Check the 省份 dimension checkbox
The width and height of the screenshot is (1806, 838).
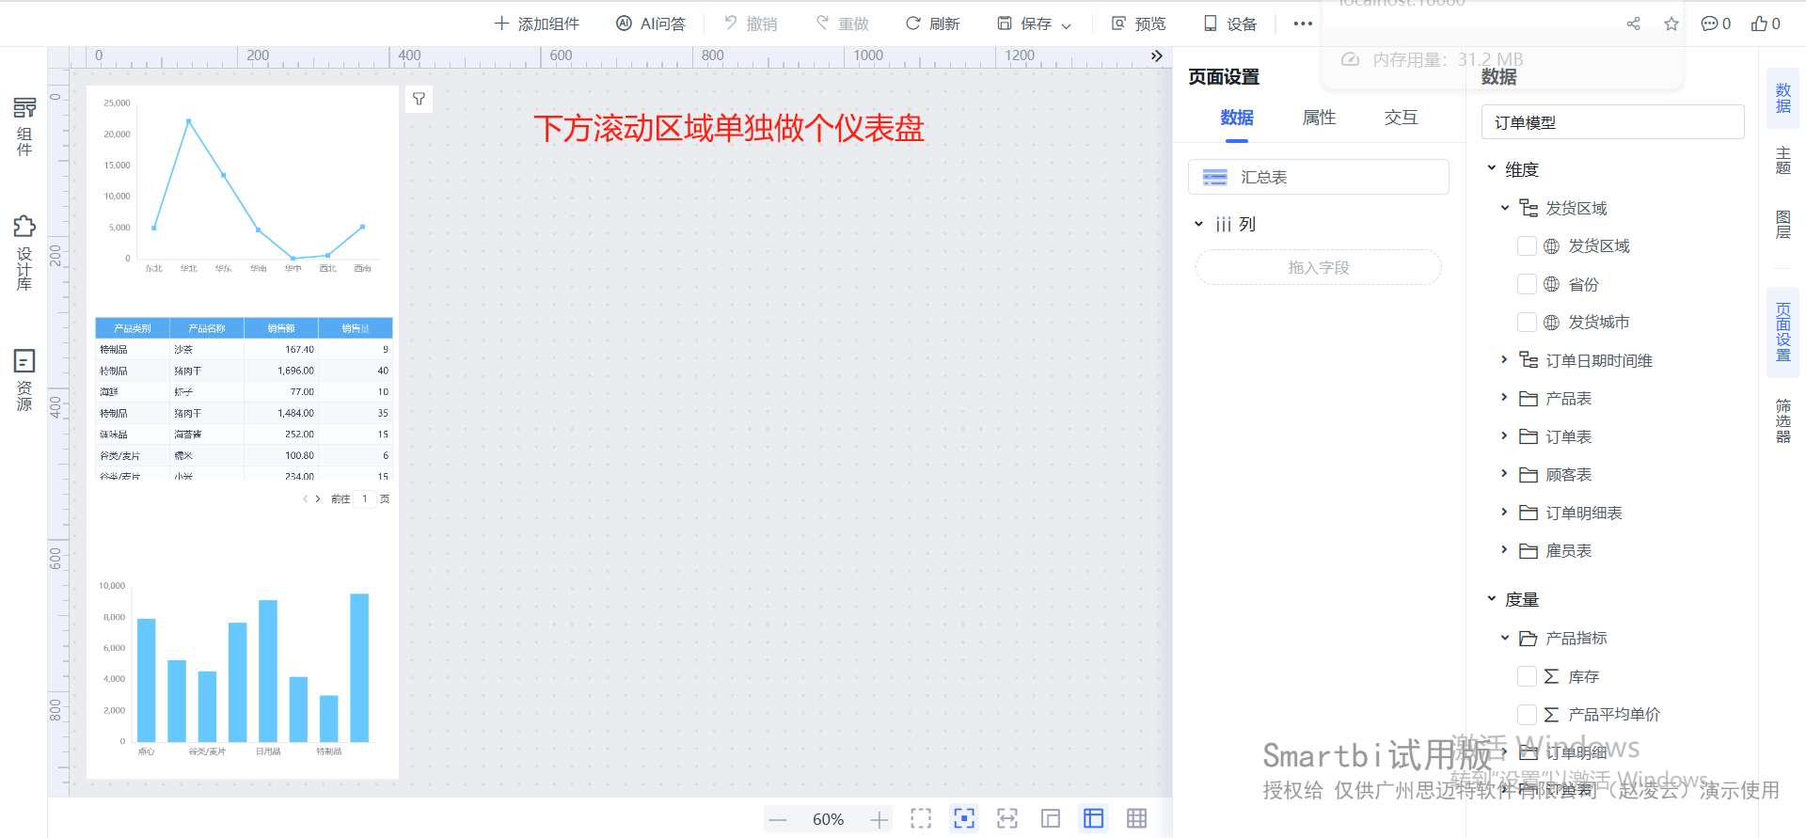pos(1527,284)
